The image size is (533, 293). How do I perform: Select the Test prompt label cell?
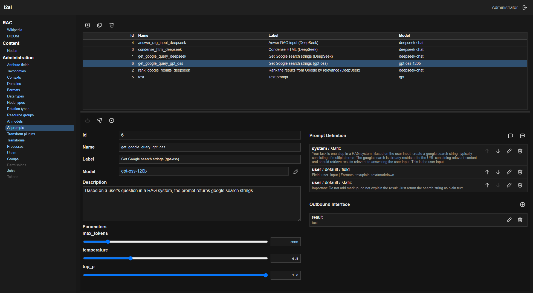[278, 77]
